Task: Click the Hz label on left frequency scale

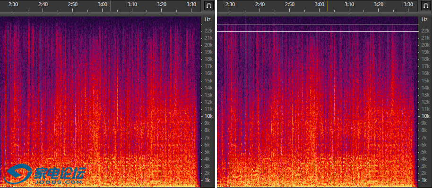Action: (x=208, y=19)
